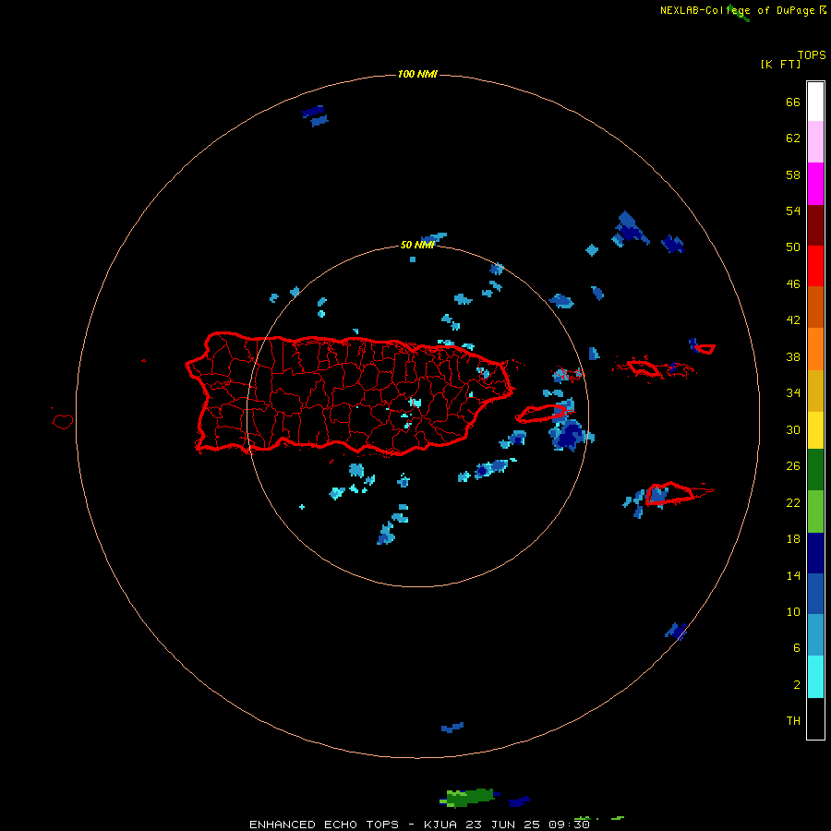Click the white swatch atop the legend
The height and width of the screenshot is (831, 831).
[815, 102]
